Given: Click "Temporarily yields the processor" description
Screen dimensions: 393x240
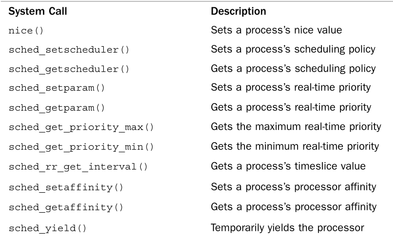Looking at the screenshot, I should 287,226.
